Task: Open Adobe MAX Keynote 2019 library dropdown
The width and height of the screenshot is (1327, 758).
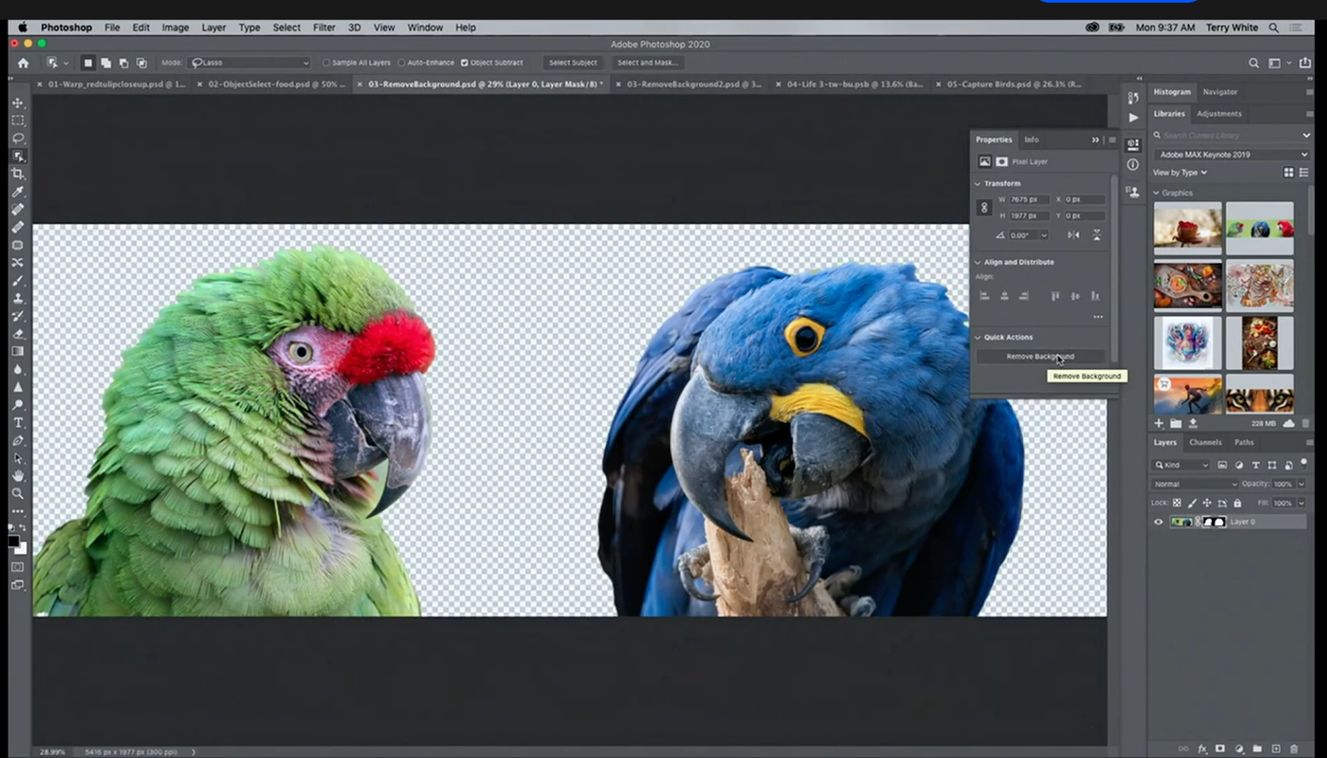Action: pos(1231,155)
